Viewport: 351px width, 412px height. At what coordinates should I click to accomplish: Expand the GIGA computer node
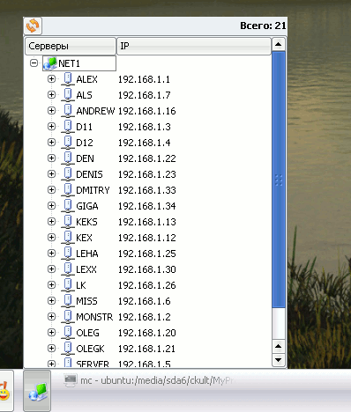[51, 206]
